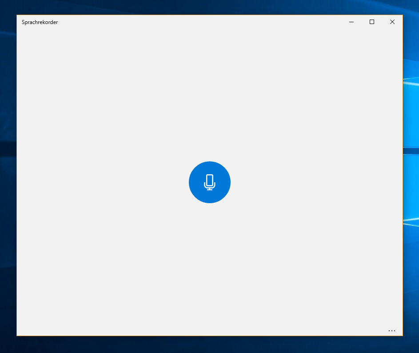The image size is (419, 353).
Task: Click the desktop wallpaper right of the window
Action: coord(411,178)
